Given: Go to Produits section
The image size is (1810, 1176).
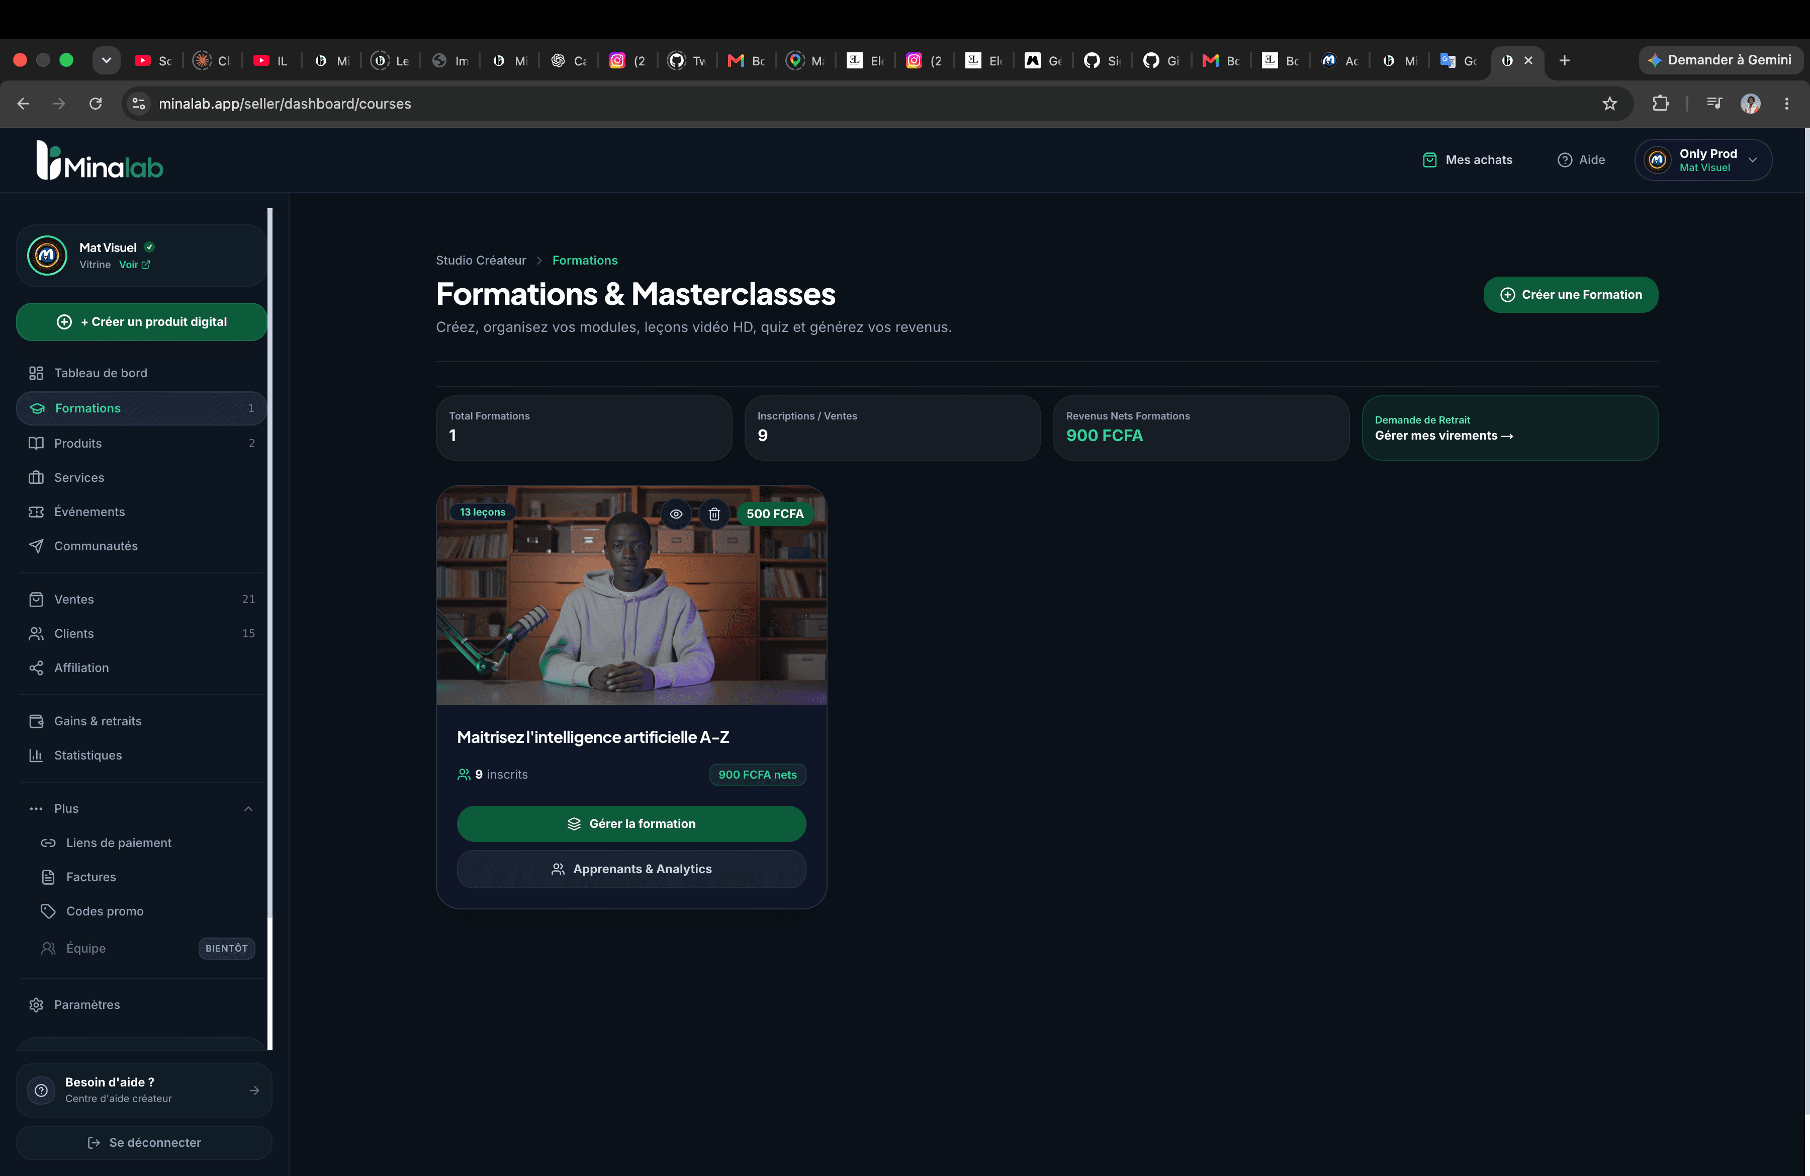Looking at the screenshot, I should 141,444.
